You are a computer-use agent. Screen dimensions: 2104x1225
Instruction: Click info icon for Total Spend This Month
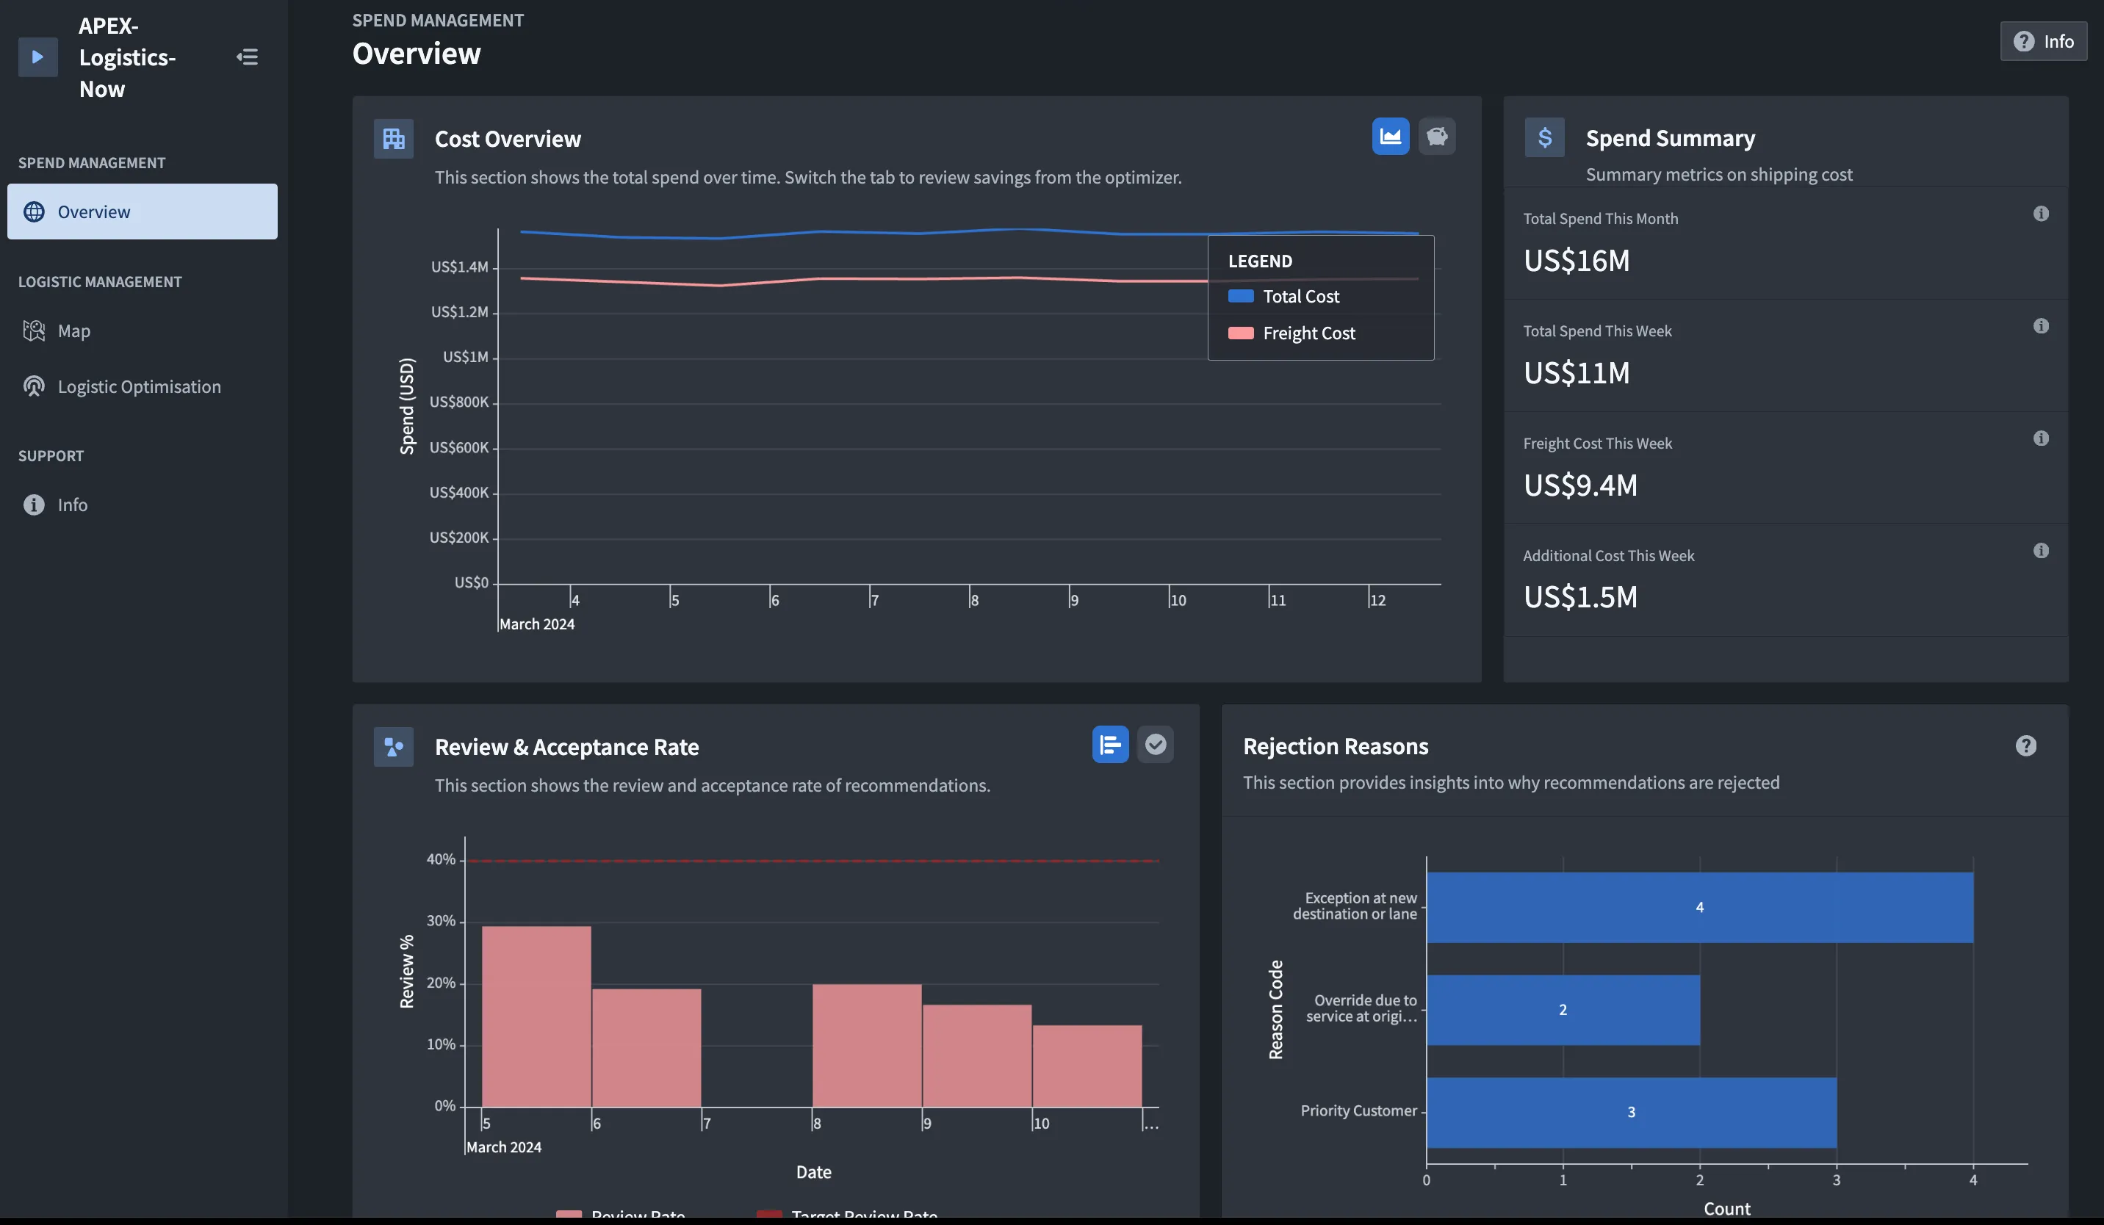pos(2041,214)
